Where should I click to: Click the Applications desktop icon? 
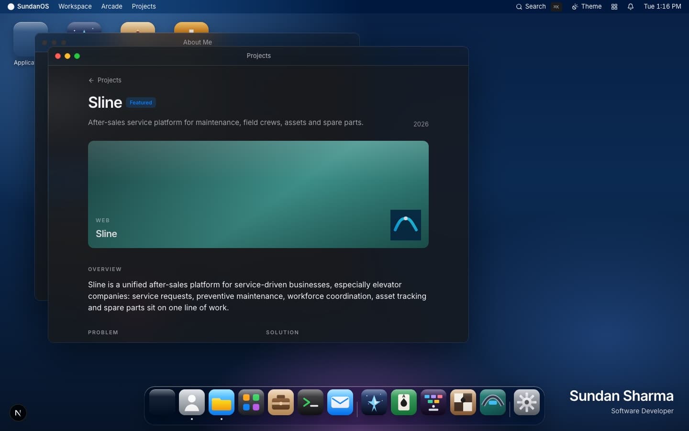pyautogui.click(x=31, y=43)
